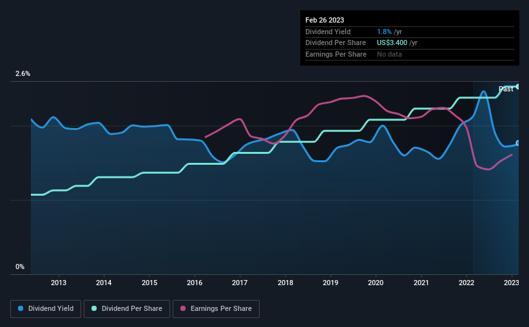Click the 2023 x-axis label
This screenshot has height=327, width=529.
pyautogui.click(x=512, y=283)
